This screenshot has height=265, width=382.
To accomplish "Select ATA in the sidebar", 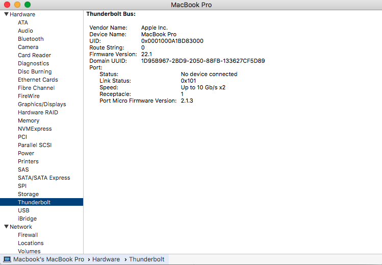I will click(x=23, y=22).
